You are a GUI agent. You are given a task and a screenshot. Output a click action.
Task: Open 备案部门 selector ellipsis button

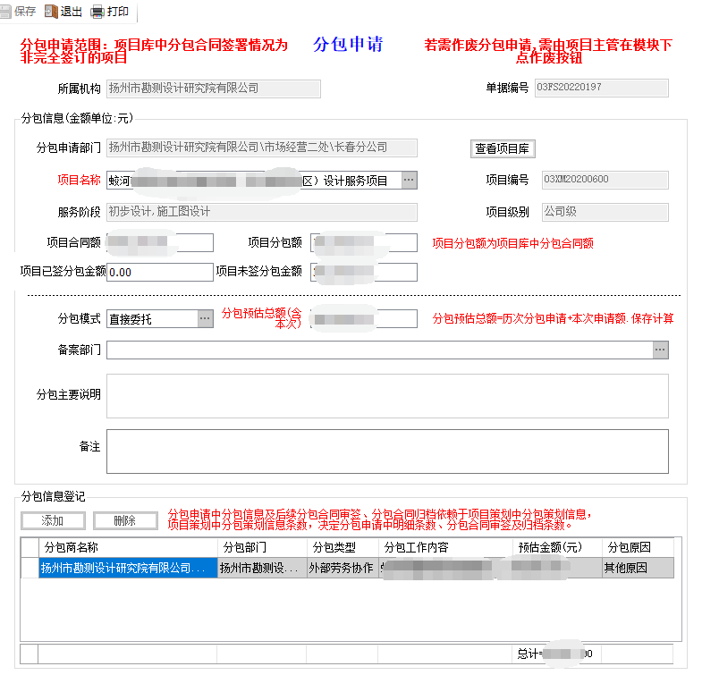pos(660,350)
